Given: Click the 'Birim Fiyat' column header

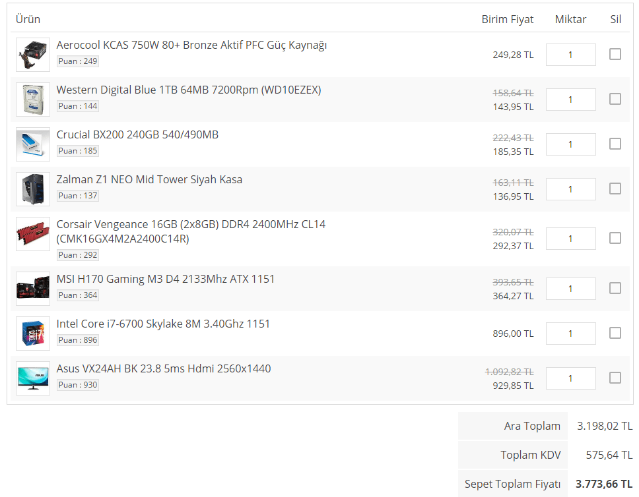Looking at the screenshot, I should point(508,19).
